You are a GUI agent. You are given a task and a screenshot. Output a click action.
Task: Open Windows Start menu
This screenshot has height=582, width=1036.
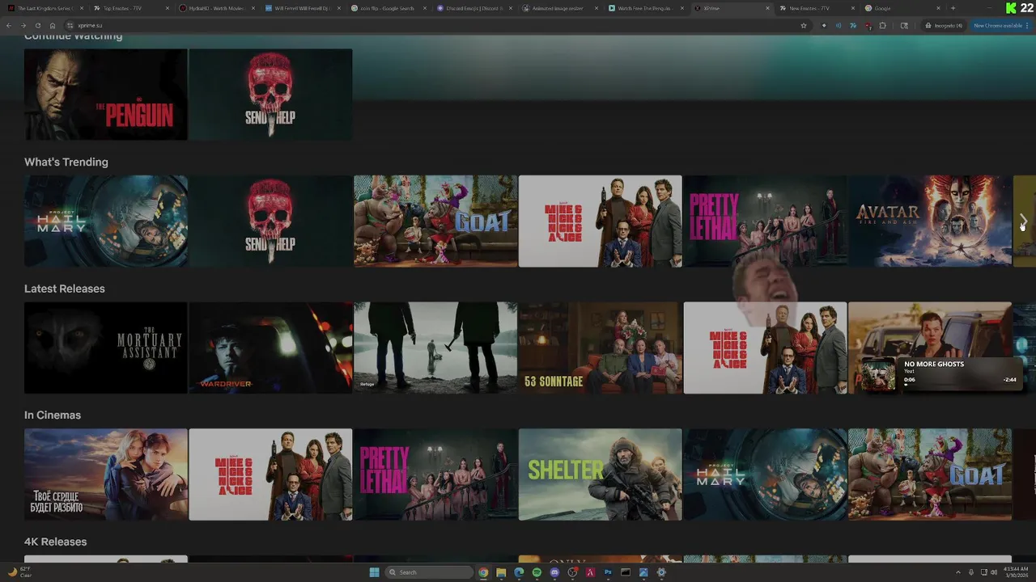(x=374, y=572)
